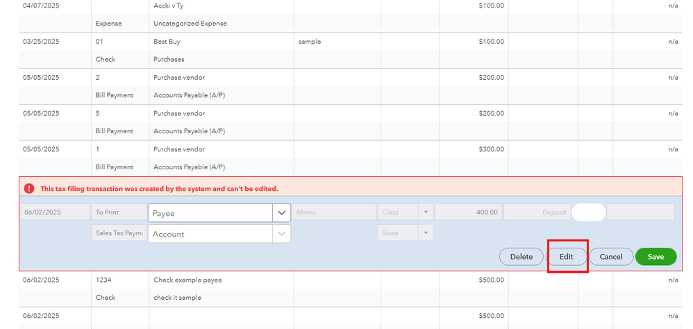
Task: Click the Sales Tax Payment type field
Action: click(118, 233)
